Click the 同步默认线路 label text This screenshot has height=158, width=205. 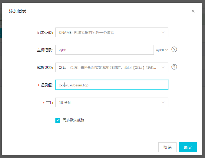pyautogui.click(x=73, y=120)
